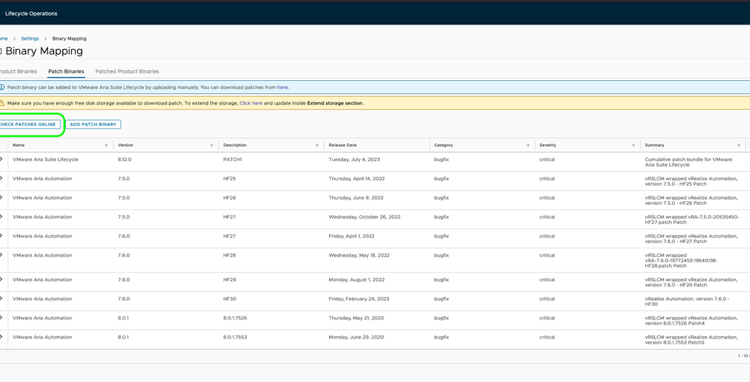Image resolution: width=750 pixels, height=382 pixels.
Task: Sort by the Summary column header
Action: (x=654, y=145)
